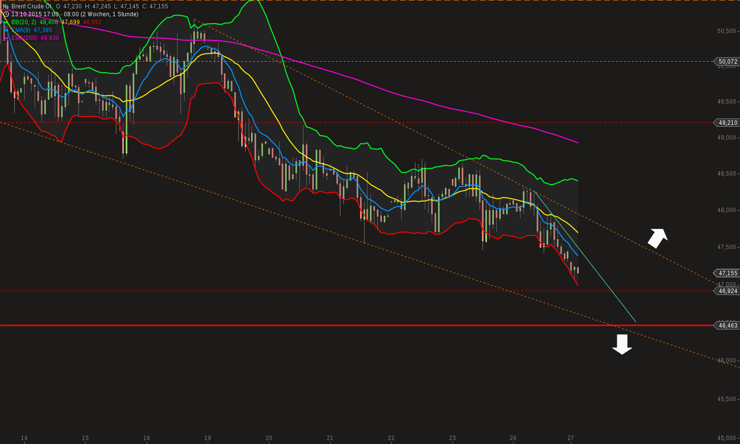Viewport: 740px width, 444px height.
Task: Click the high price value H: 47,245
Action: tap(98, 6)
